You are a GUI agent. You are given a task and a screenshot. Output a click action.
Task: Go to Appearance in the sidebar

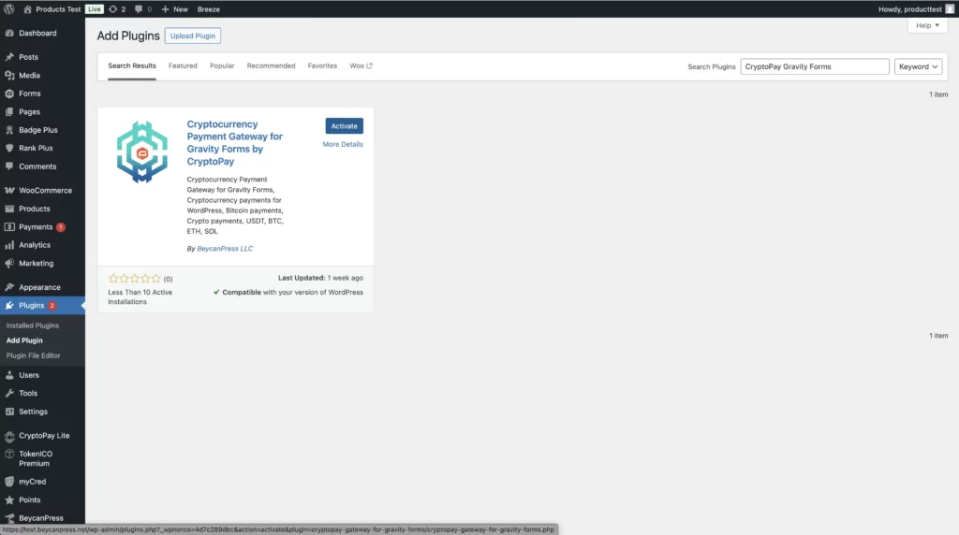coord(39,287)
